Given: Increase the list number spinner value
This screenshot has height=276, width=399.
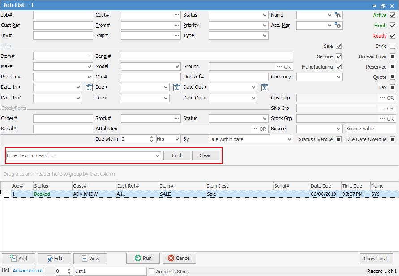Looking at the screenshot, I should coord(69,269).
